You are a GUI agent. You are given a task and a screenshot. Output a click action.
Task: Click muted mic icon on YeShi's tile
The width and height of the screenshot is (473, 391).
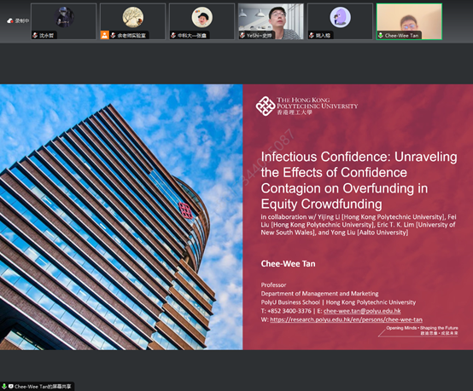[x=242, y=35]
